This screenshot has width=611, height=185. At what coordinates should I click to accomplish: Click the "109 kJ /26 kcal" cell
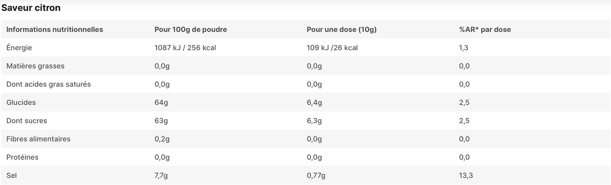pyautogui.click(x=332, y=48)
